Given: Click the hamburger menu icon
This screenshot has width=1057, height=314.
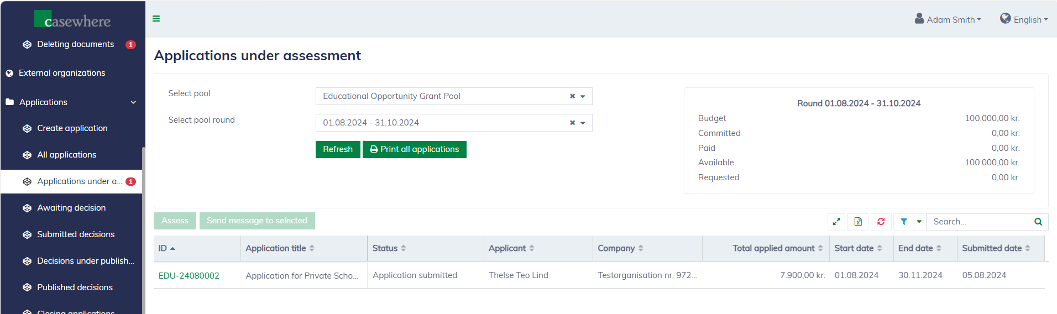Looking at the screenshot, I should click(156, 19).
